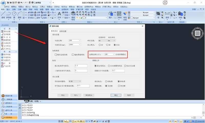Click the 分解 explode tool
This screenshot has width=205, height=123.
(37, 12)
